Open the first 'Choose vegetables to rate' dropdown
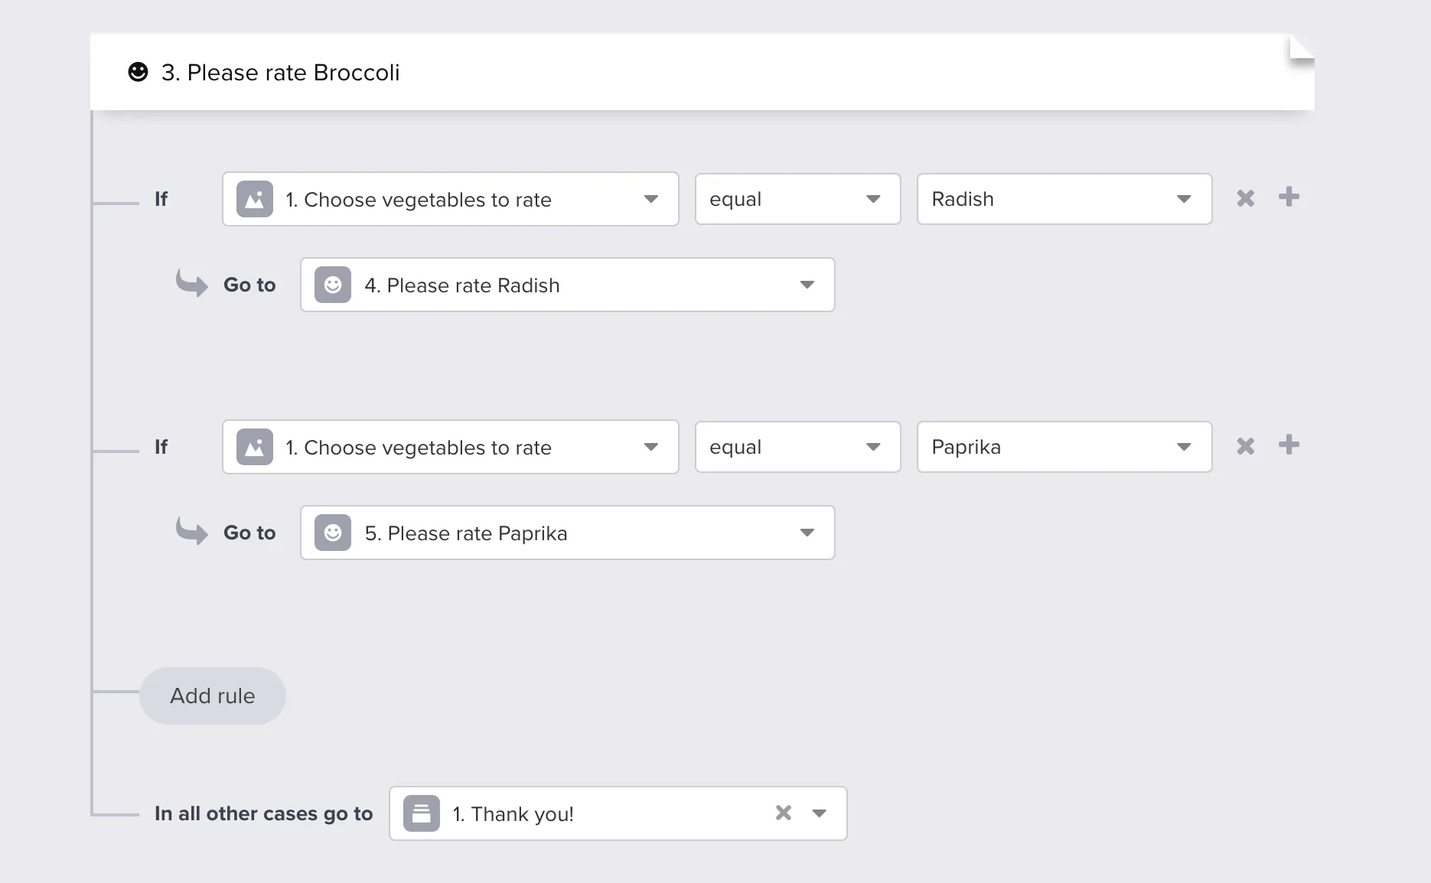Viewport: 1431px width, 883px height. click(x=650, y=200)
